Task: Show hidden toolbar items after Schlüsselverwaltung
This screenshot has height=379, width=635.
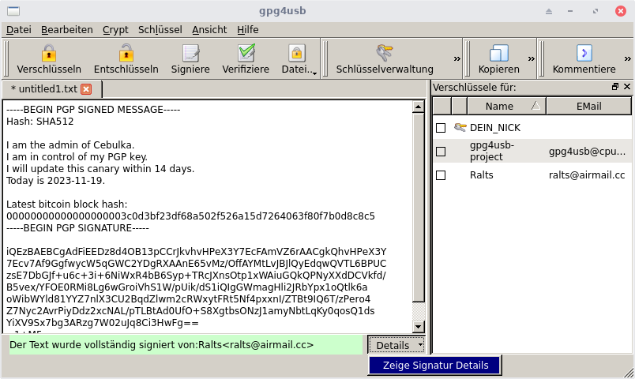Action: point(457,59)
